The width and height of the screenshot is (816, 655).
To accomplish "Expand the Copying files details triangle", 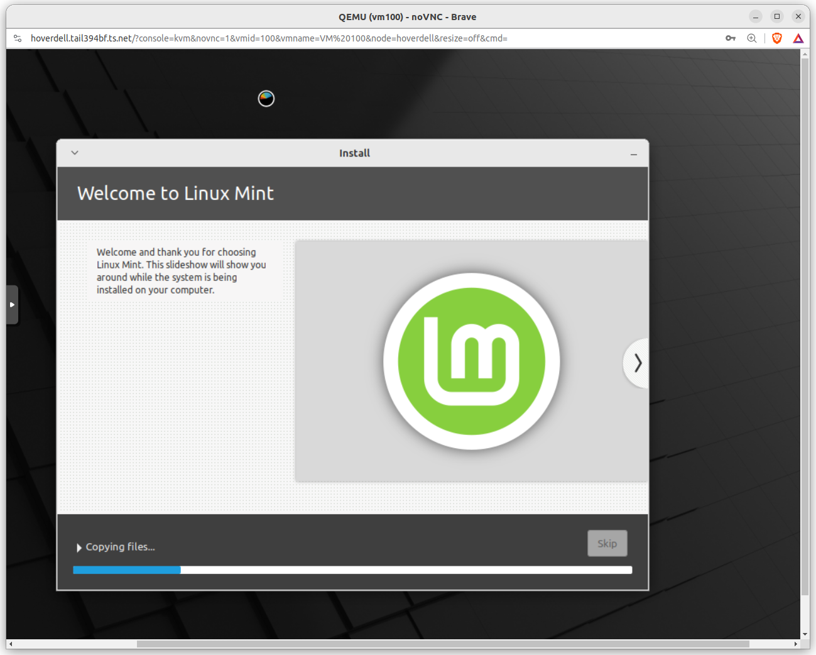I will coord(79,548).
